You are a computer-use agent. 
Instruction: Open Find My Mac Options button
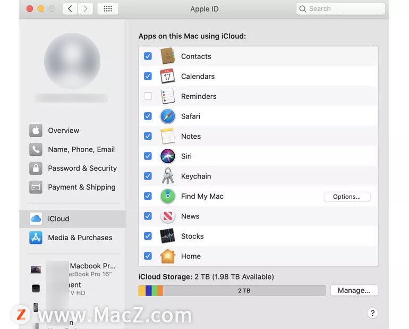[347, 197]
